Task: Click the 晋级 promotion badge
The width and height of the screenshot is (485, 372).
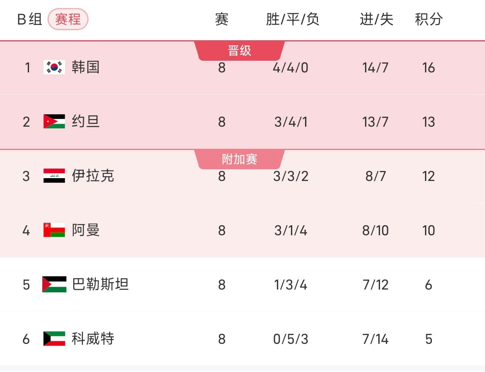Action: 239,51
